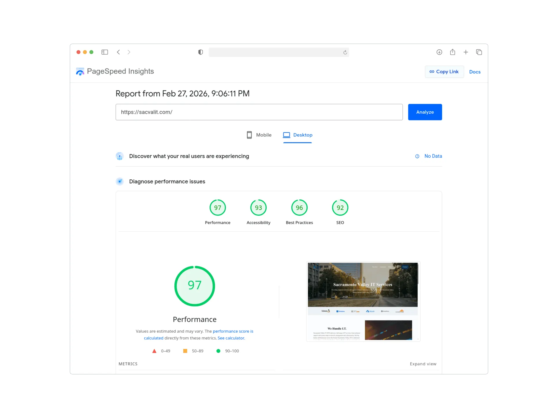Click the report date heading text

click(183, 93)
